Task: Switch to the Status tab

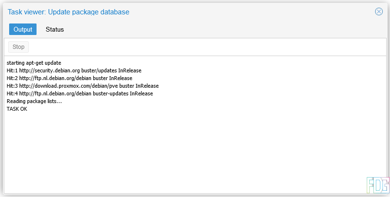Action: point(55,29)
